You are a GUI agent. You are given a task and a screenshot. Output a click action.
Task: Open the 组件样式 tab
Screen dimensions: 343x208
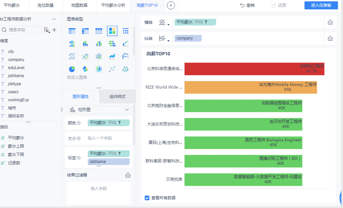pyautogui.click(x=118, y=96)
